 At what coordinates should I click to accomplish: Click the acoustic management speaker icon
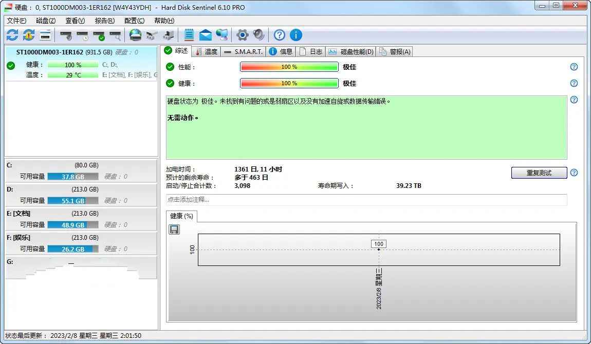pos(258,35)
